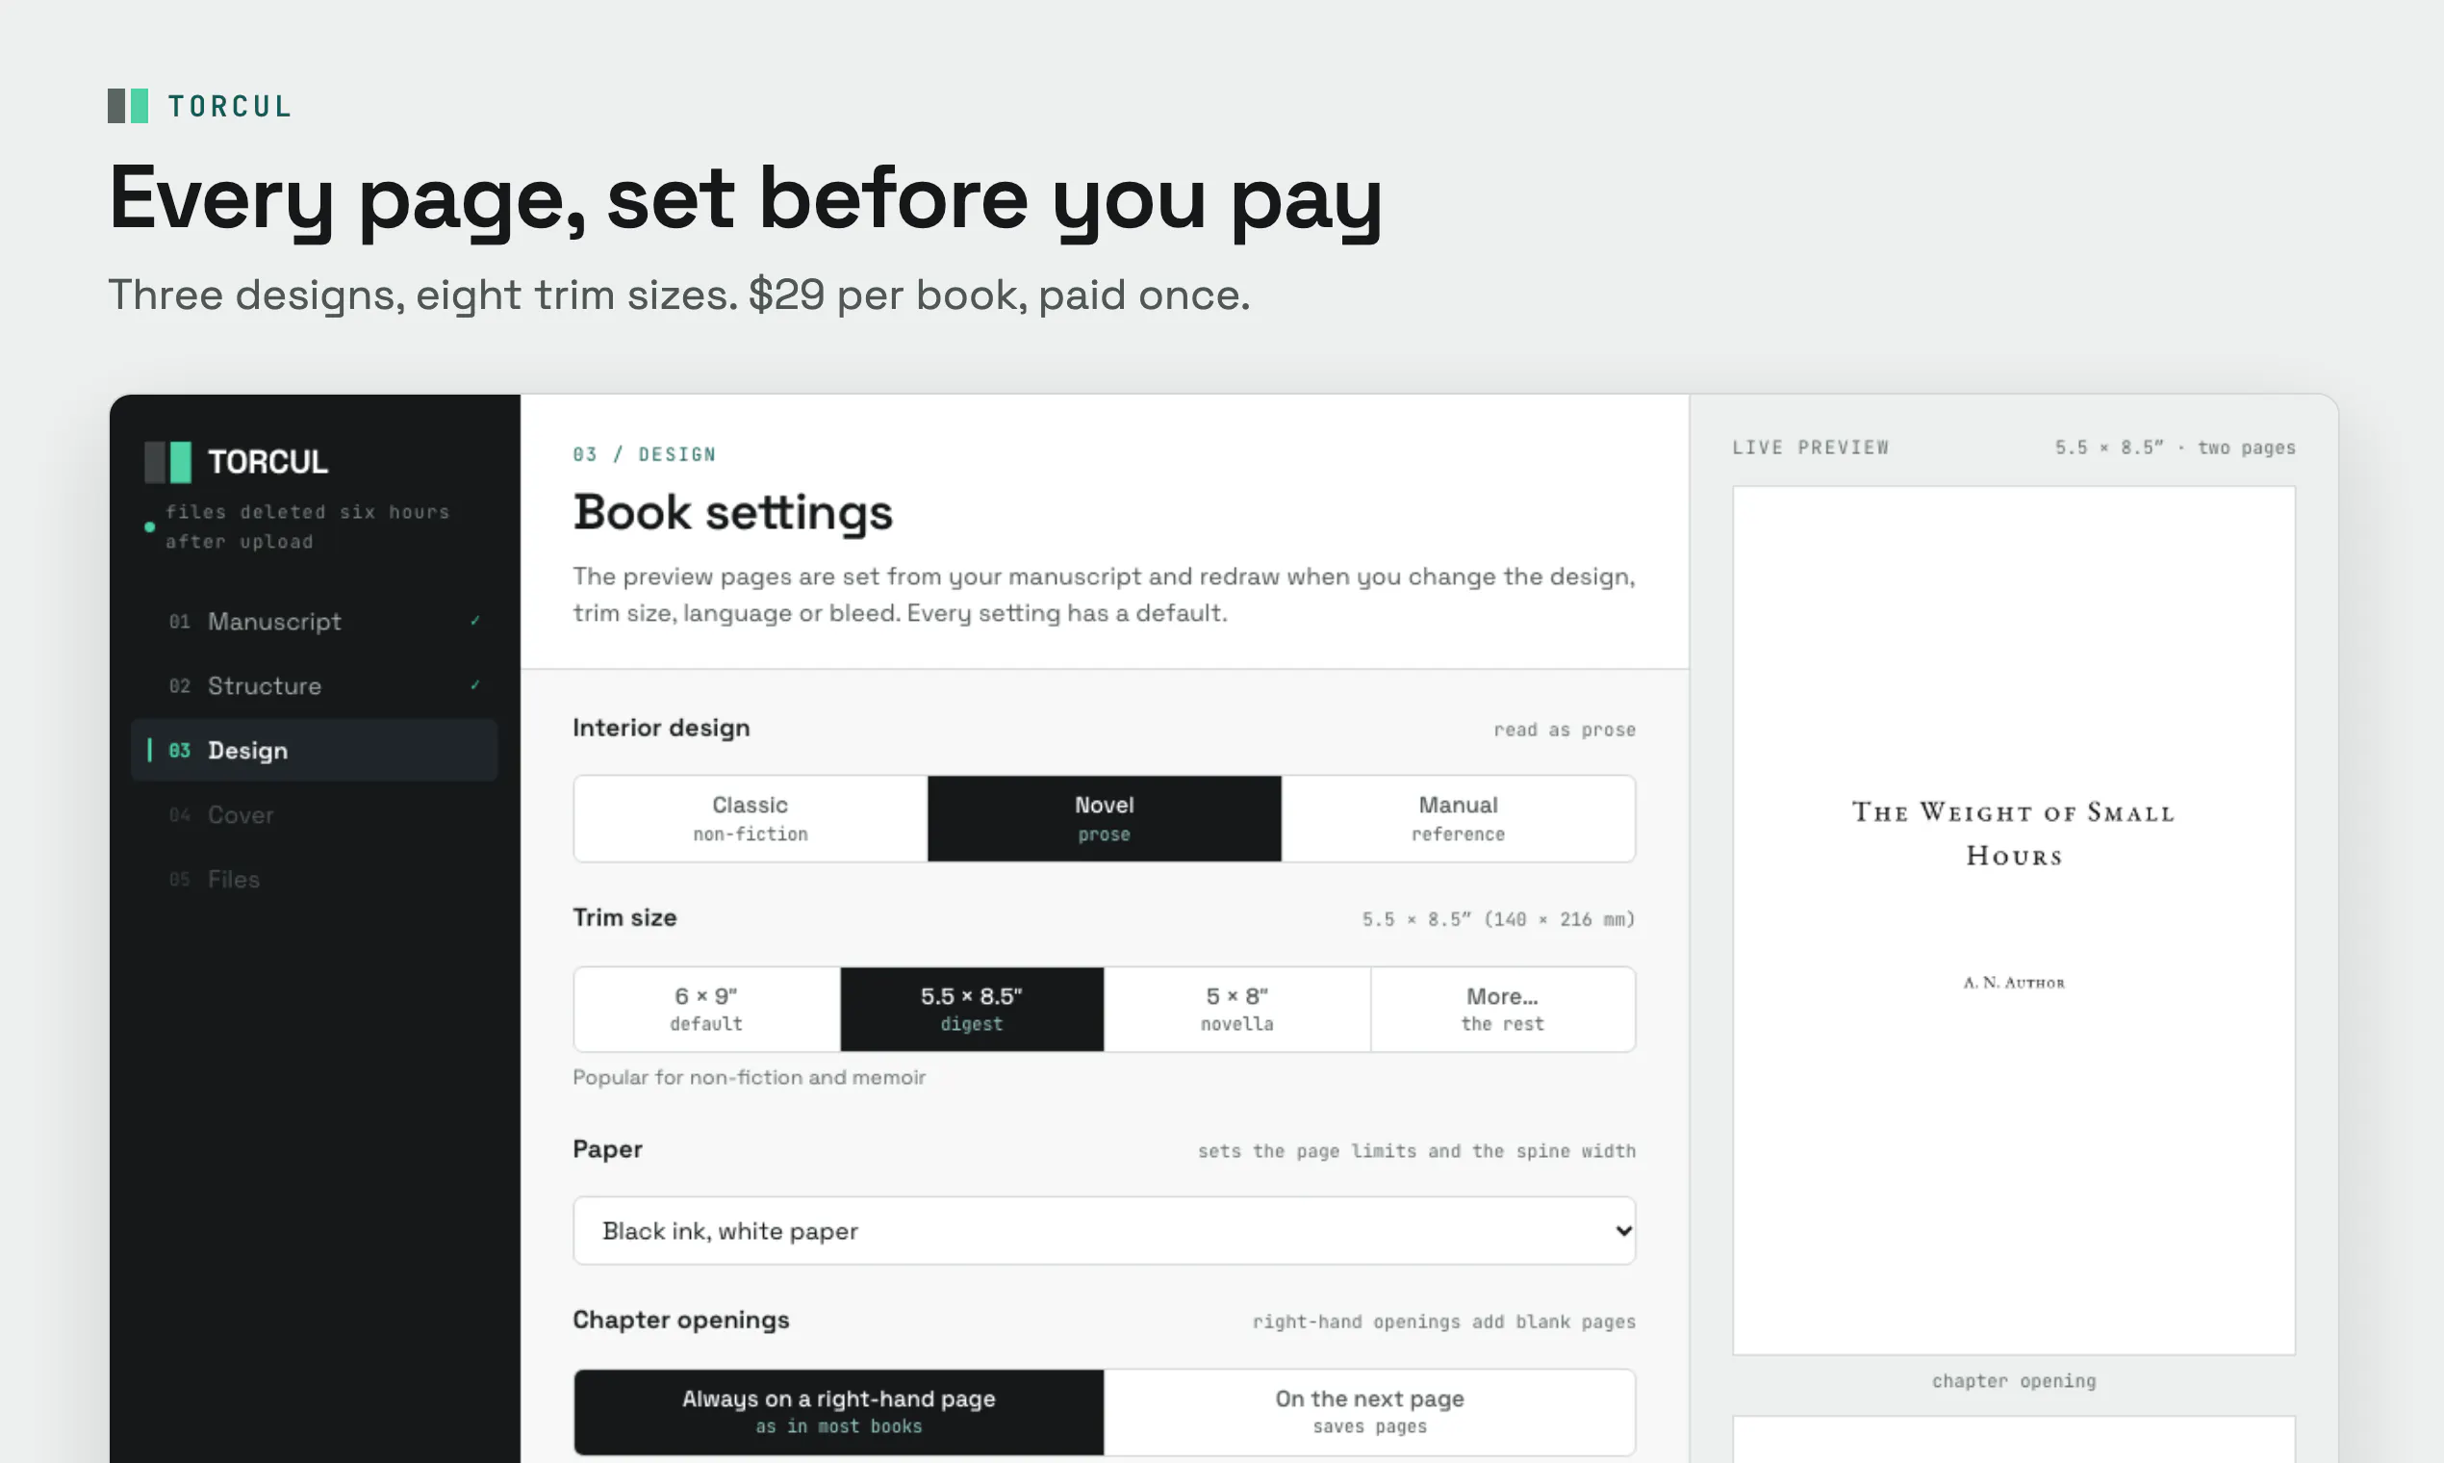Click the Paper dropdown chevron arrow
The image size is (2444, 1463).
[1623, 1230]
